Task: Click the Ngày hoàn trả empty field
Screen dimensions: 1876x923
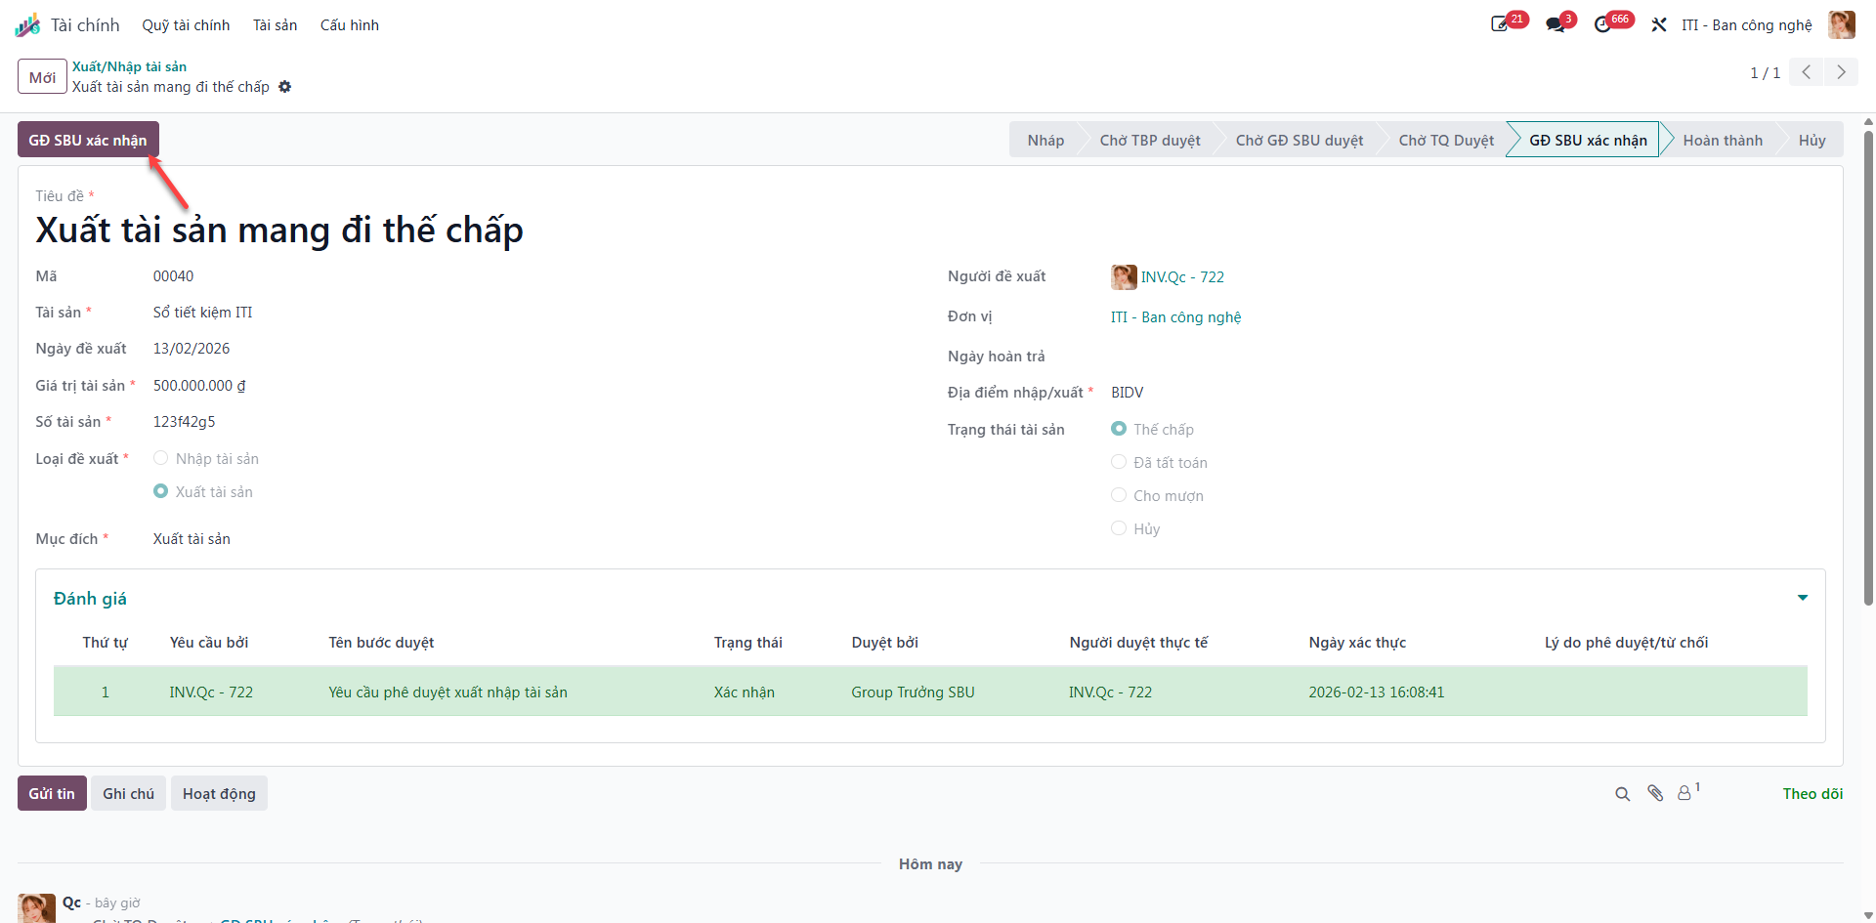Action: [x=1468, y=356]
